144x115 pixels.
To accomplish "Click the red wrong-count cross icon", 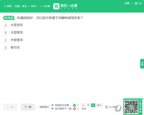I will [x=75, y=109].
